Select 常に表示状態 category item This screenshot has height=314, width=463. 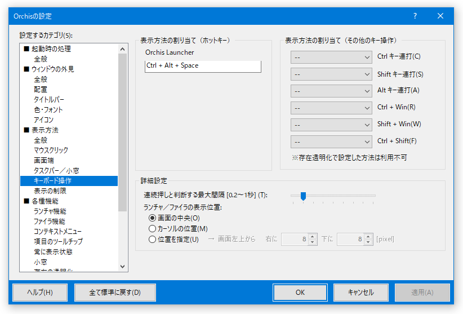tap(53, 252)
